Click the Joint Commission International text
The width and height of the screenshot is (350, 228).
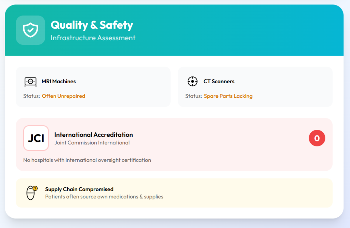click(92, 143)
